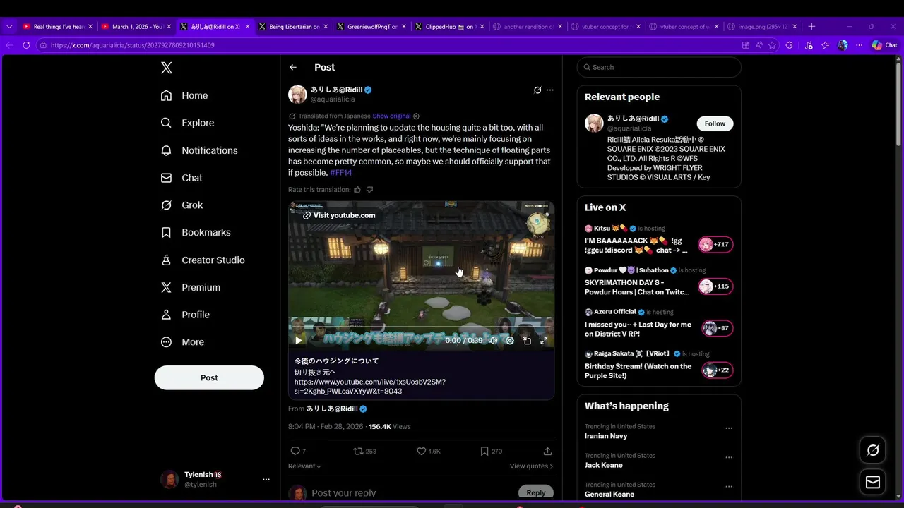This screenshot has width=904, height=508.
Task: Open a new browser tab with plus
Action: point(811,26)
